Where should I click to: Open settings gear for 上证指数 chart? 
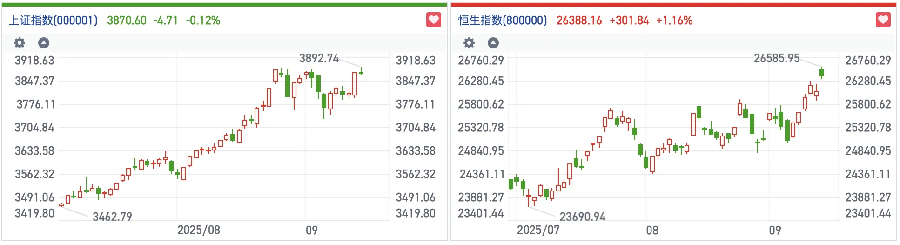(20, 43)
